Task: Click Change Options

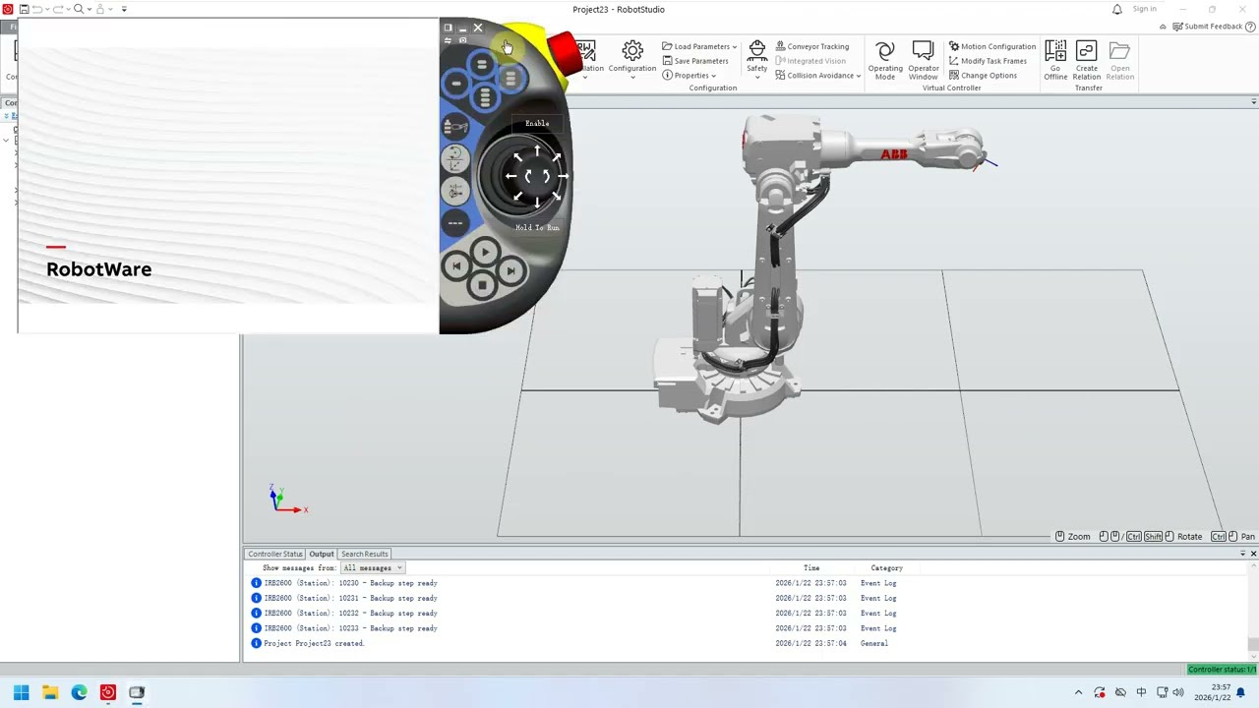Action: 983,76
